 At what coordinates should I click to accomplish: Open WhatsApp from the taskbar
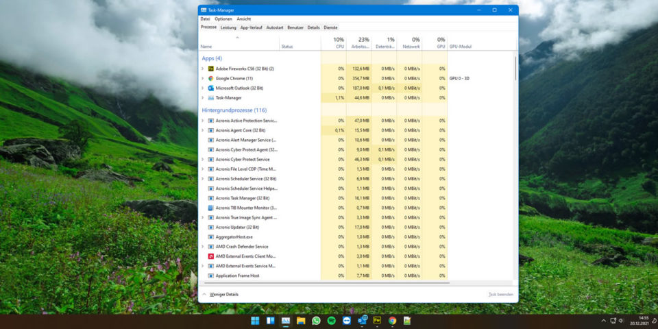(x=316, y=320)
